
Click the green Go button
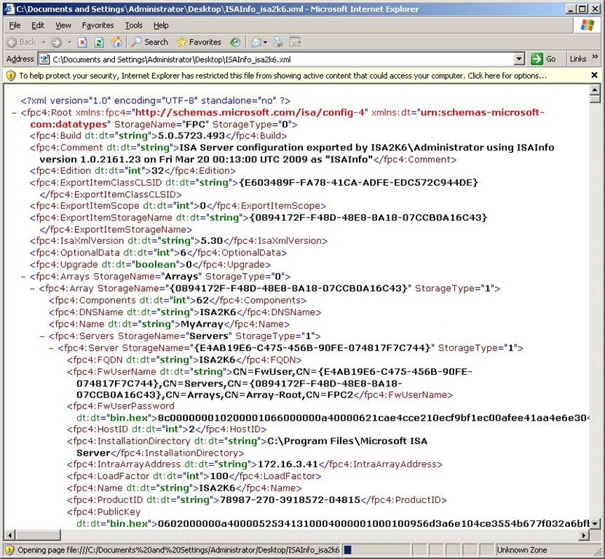(543, 59)
